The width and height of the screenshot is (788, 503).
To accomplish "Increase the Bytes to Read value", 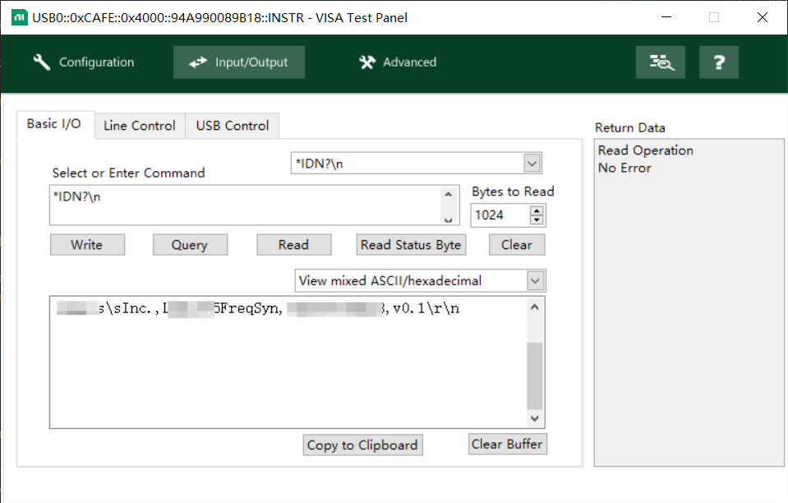I will coord(537,211).
